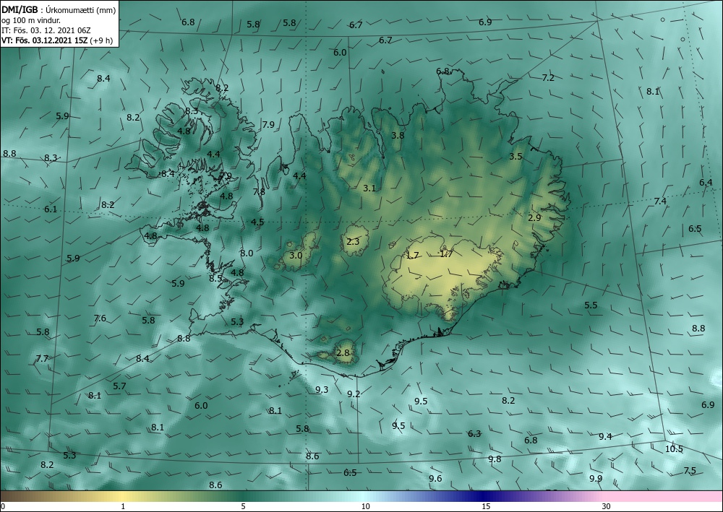The image size is (723, 512).
Task: Click the 8.5 value label
Action: 215,278
